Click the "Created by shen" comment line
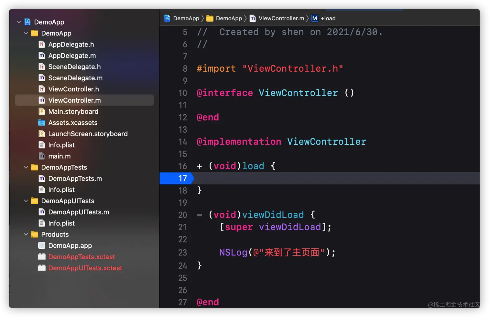Image resolution: width=489 pixels, height=317 pixels. 290,32
